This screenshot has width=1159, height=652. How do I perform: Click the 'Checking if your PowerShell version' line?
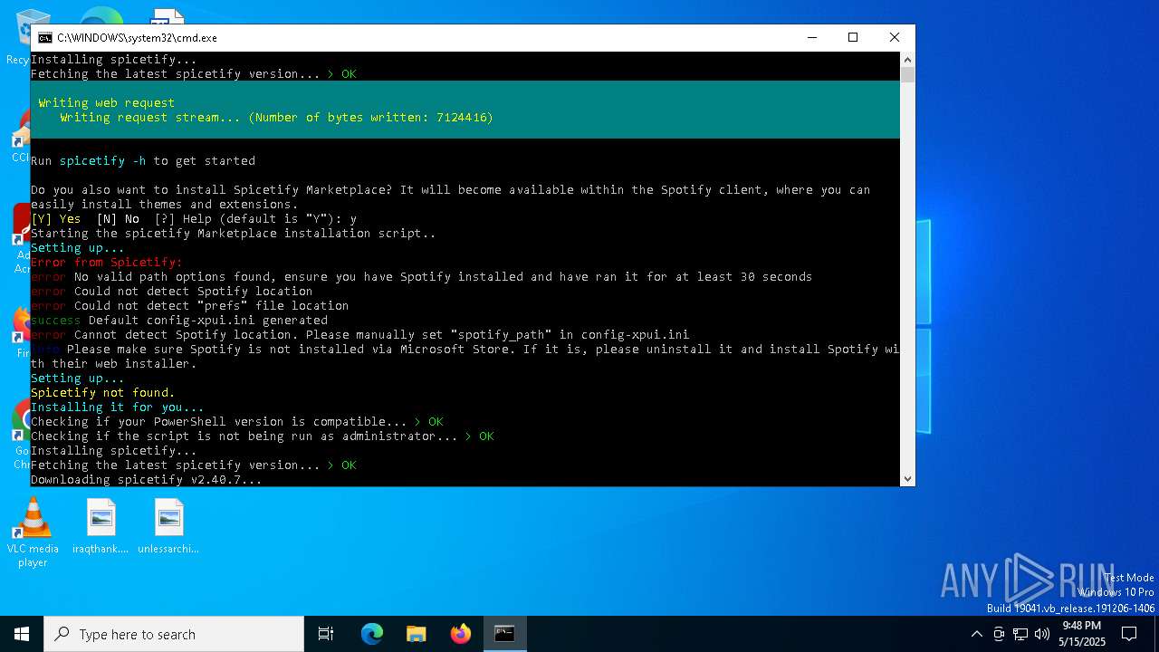click(237, 421)
